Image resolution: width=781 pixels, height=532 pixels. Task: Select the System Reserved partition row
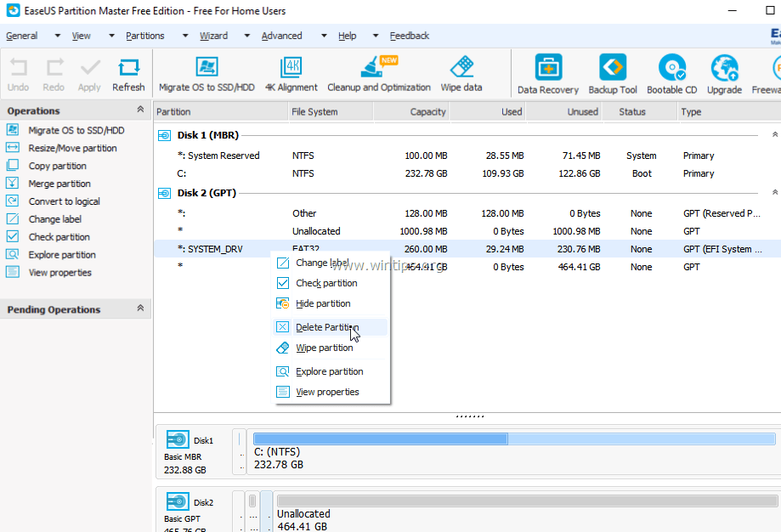tap(467, 156)
